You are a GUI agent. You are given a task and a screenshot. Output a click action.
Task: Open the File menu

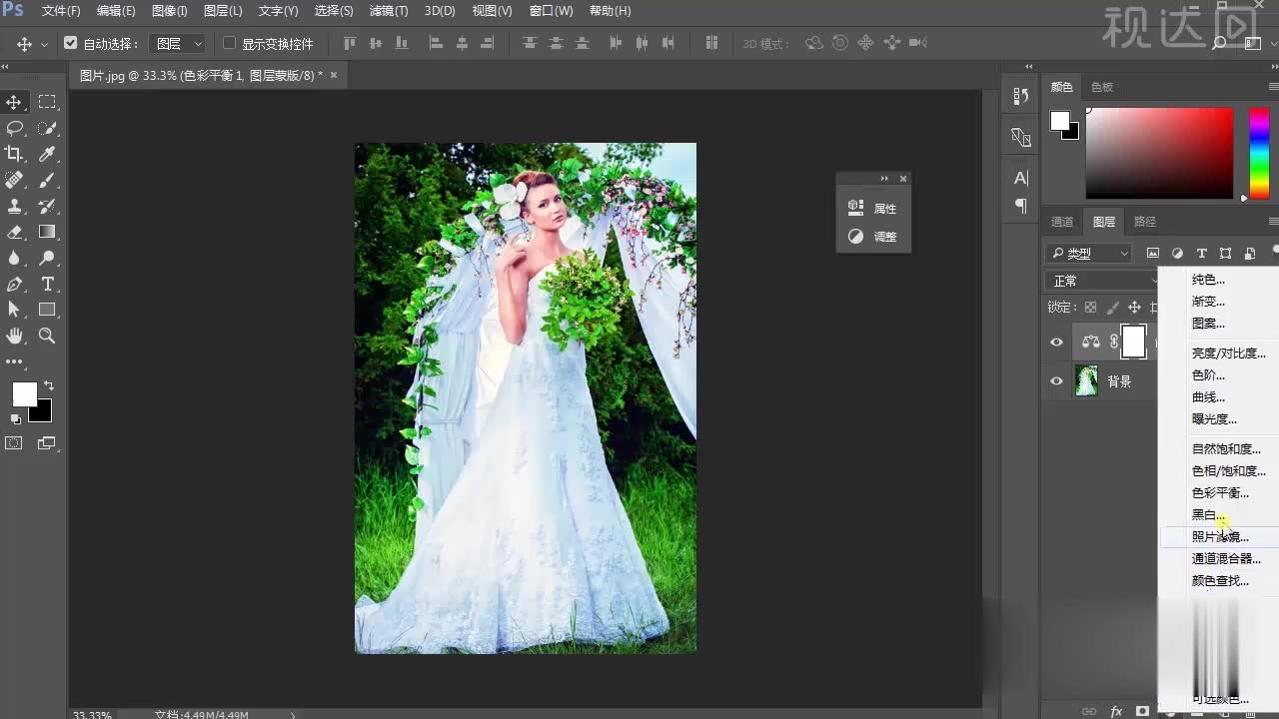click(61, 11)
